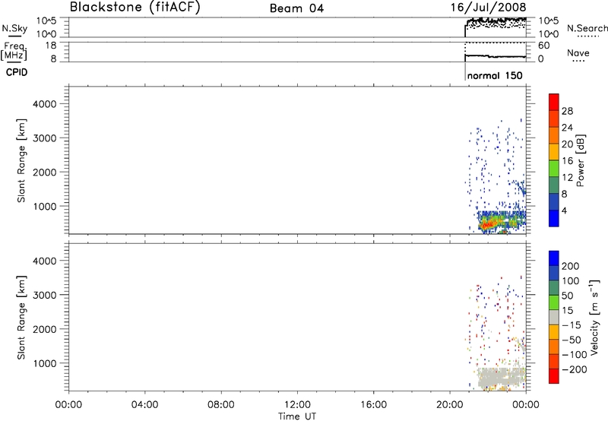The width and height of the screenshot is (608, 421).
Task: Click the 'Nave' legend label
Action: [578, 53]
